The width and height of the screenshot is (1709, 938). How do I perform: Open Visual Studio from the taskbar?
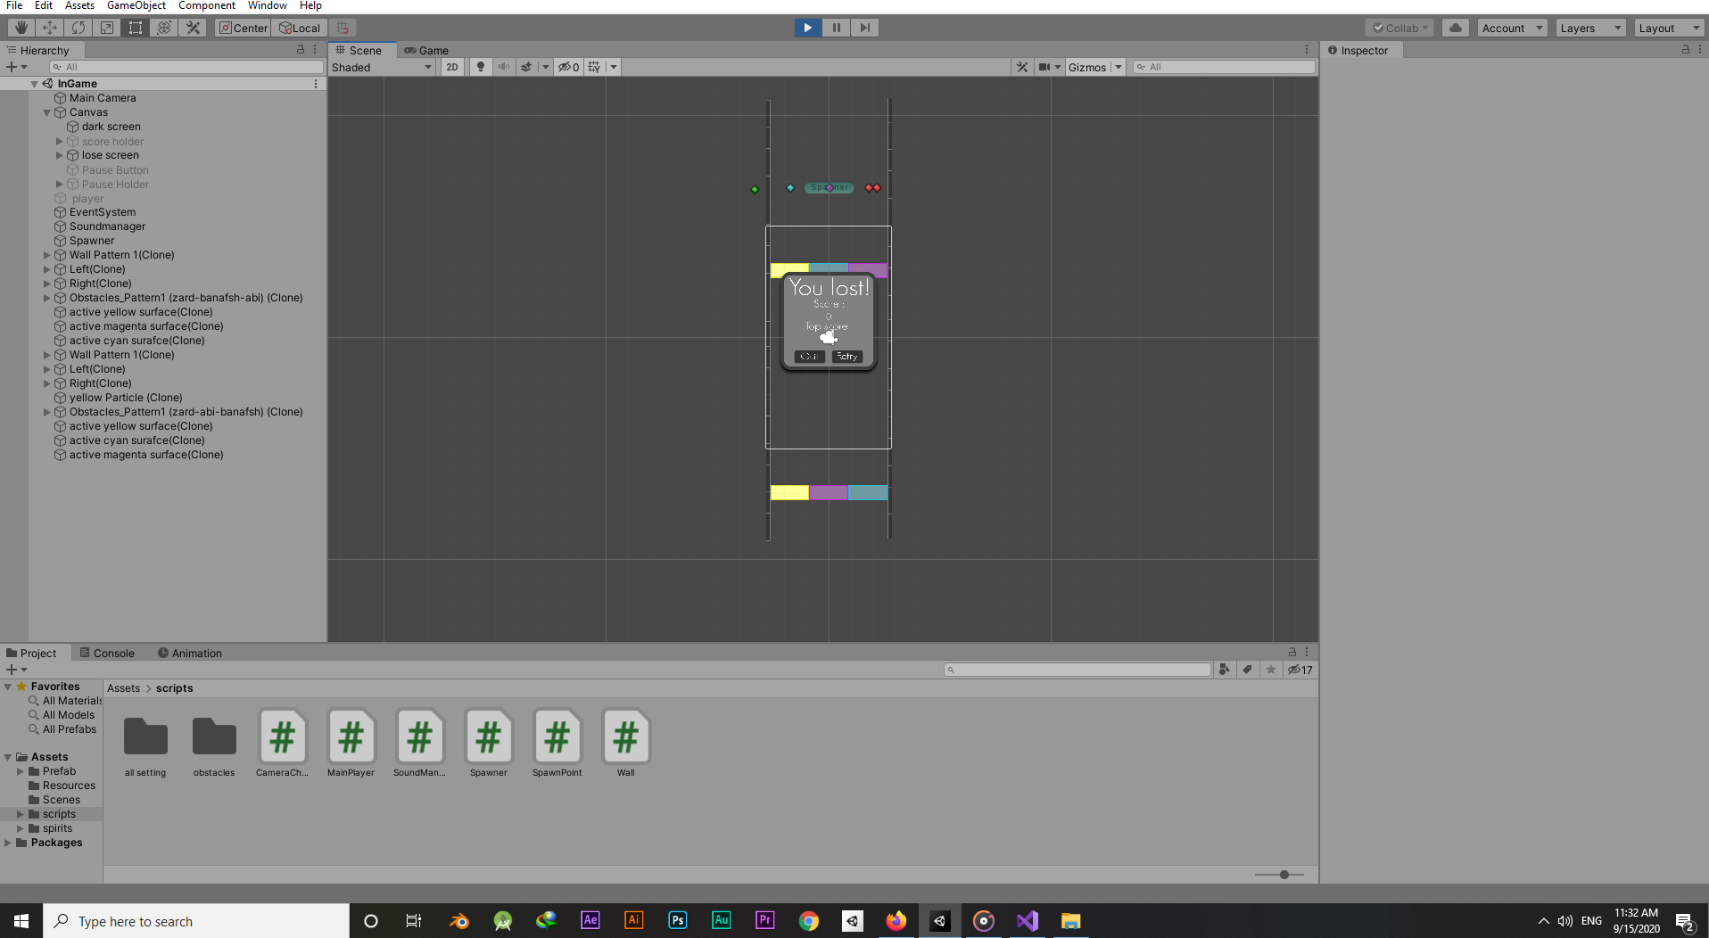[1027, 921]
